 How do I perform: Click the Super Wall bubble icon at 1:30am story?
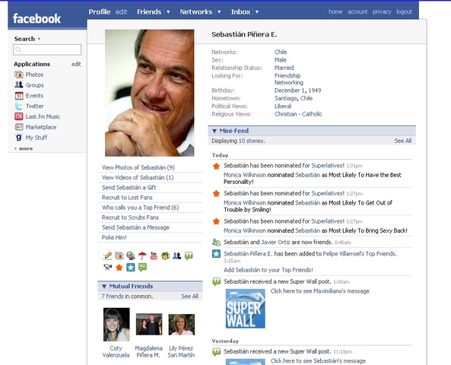(x=216, y=281)
